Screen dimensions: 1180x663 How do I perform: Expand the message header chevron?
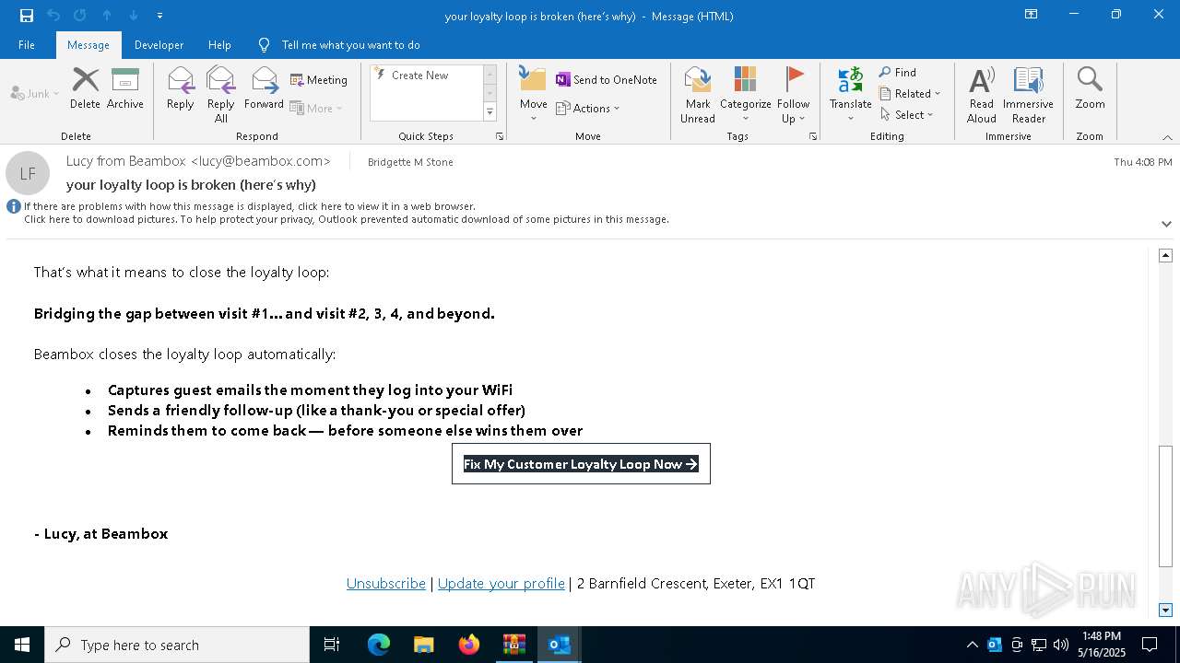pyautogui.click(x=1166, y=224)
